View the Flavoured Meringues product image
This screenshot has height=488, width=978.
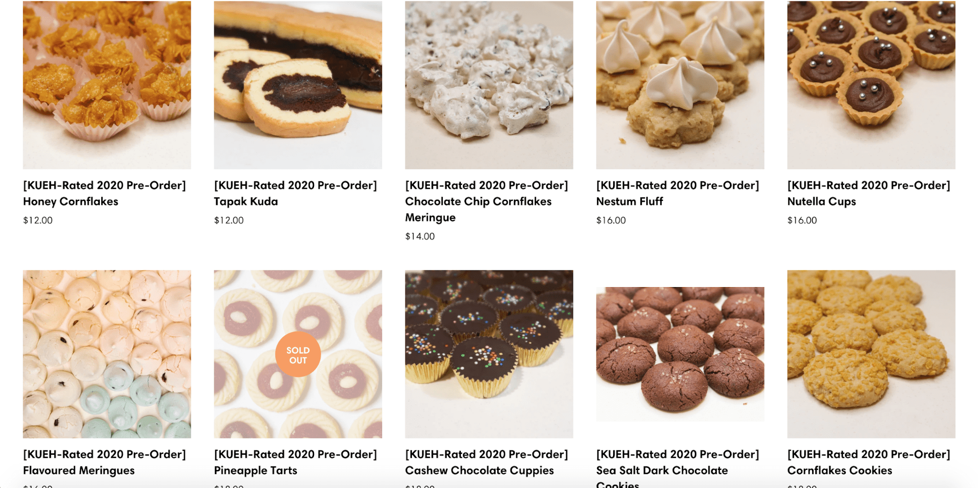pyautogui.click(x=107, y=354)
